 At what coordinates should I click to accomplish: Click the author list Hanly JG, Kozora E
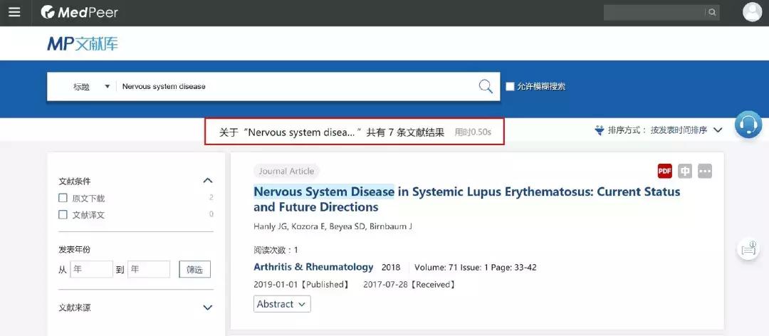pos(333,227)
